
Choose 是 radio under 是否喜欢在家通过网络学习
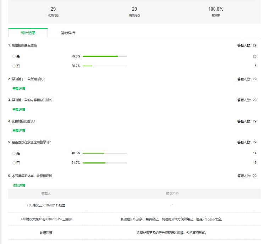point(14,153)
